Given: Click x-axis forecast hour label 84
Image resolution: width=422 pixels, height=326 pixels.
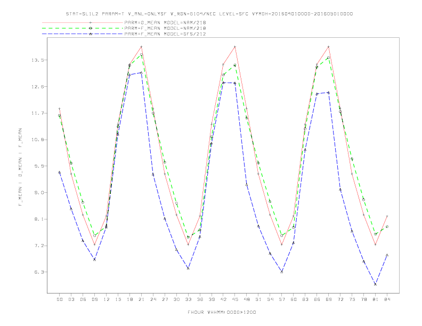Looking at the screenshot, I should pos(387,299).
